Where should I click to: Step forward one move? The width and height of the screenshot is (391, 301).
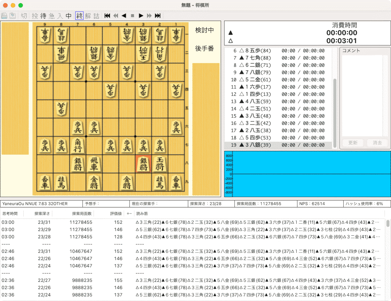point(141,16)
